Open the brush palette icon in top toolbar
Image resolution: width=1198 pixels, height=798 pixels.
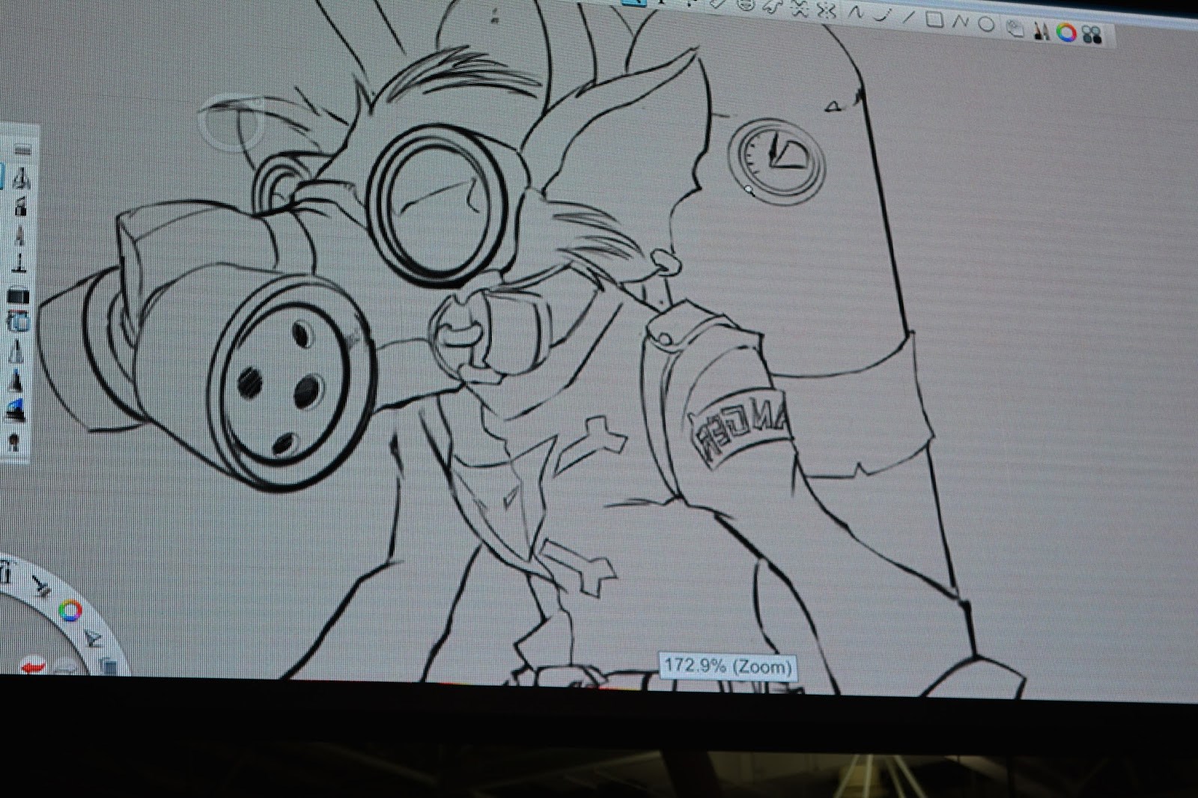(1042, 31)
